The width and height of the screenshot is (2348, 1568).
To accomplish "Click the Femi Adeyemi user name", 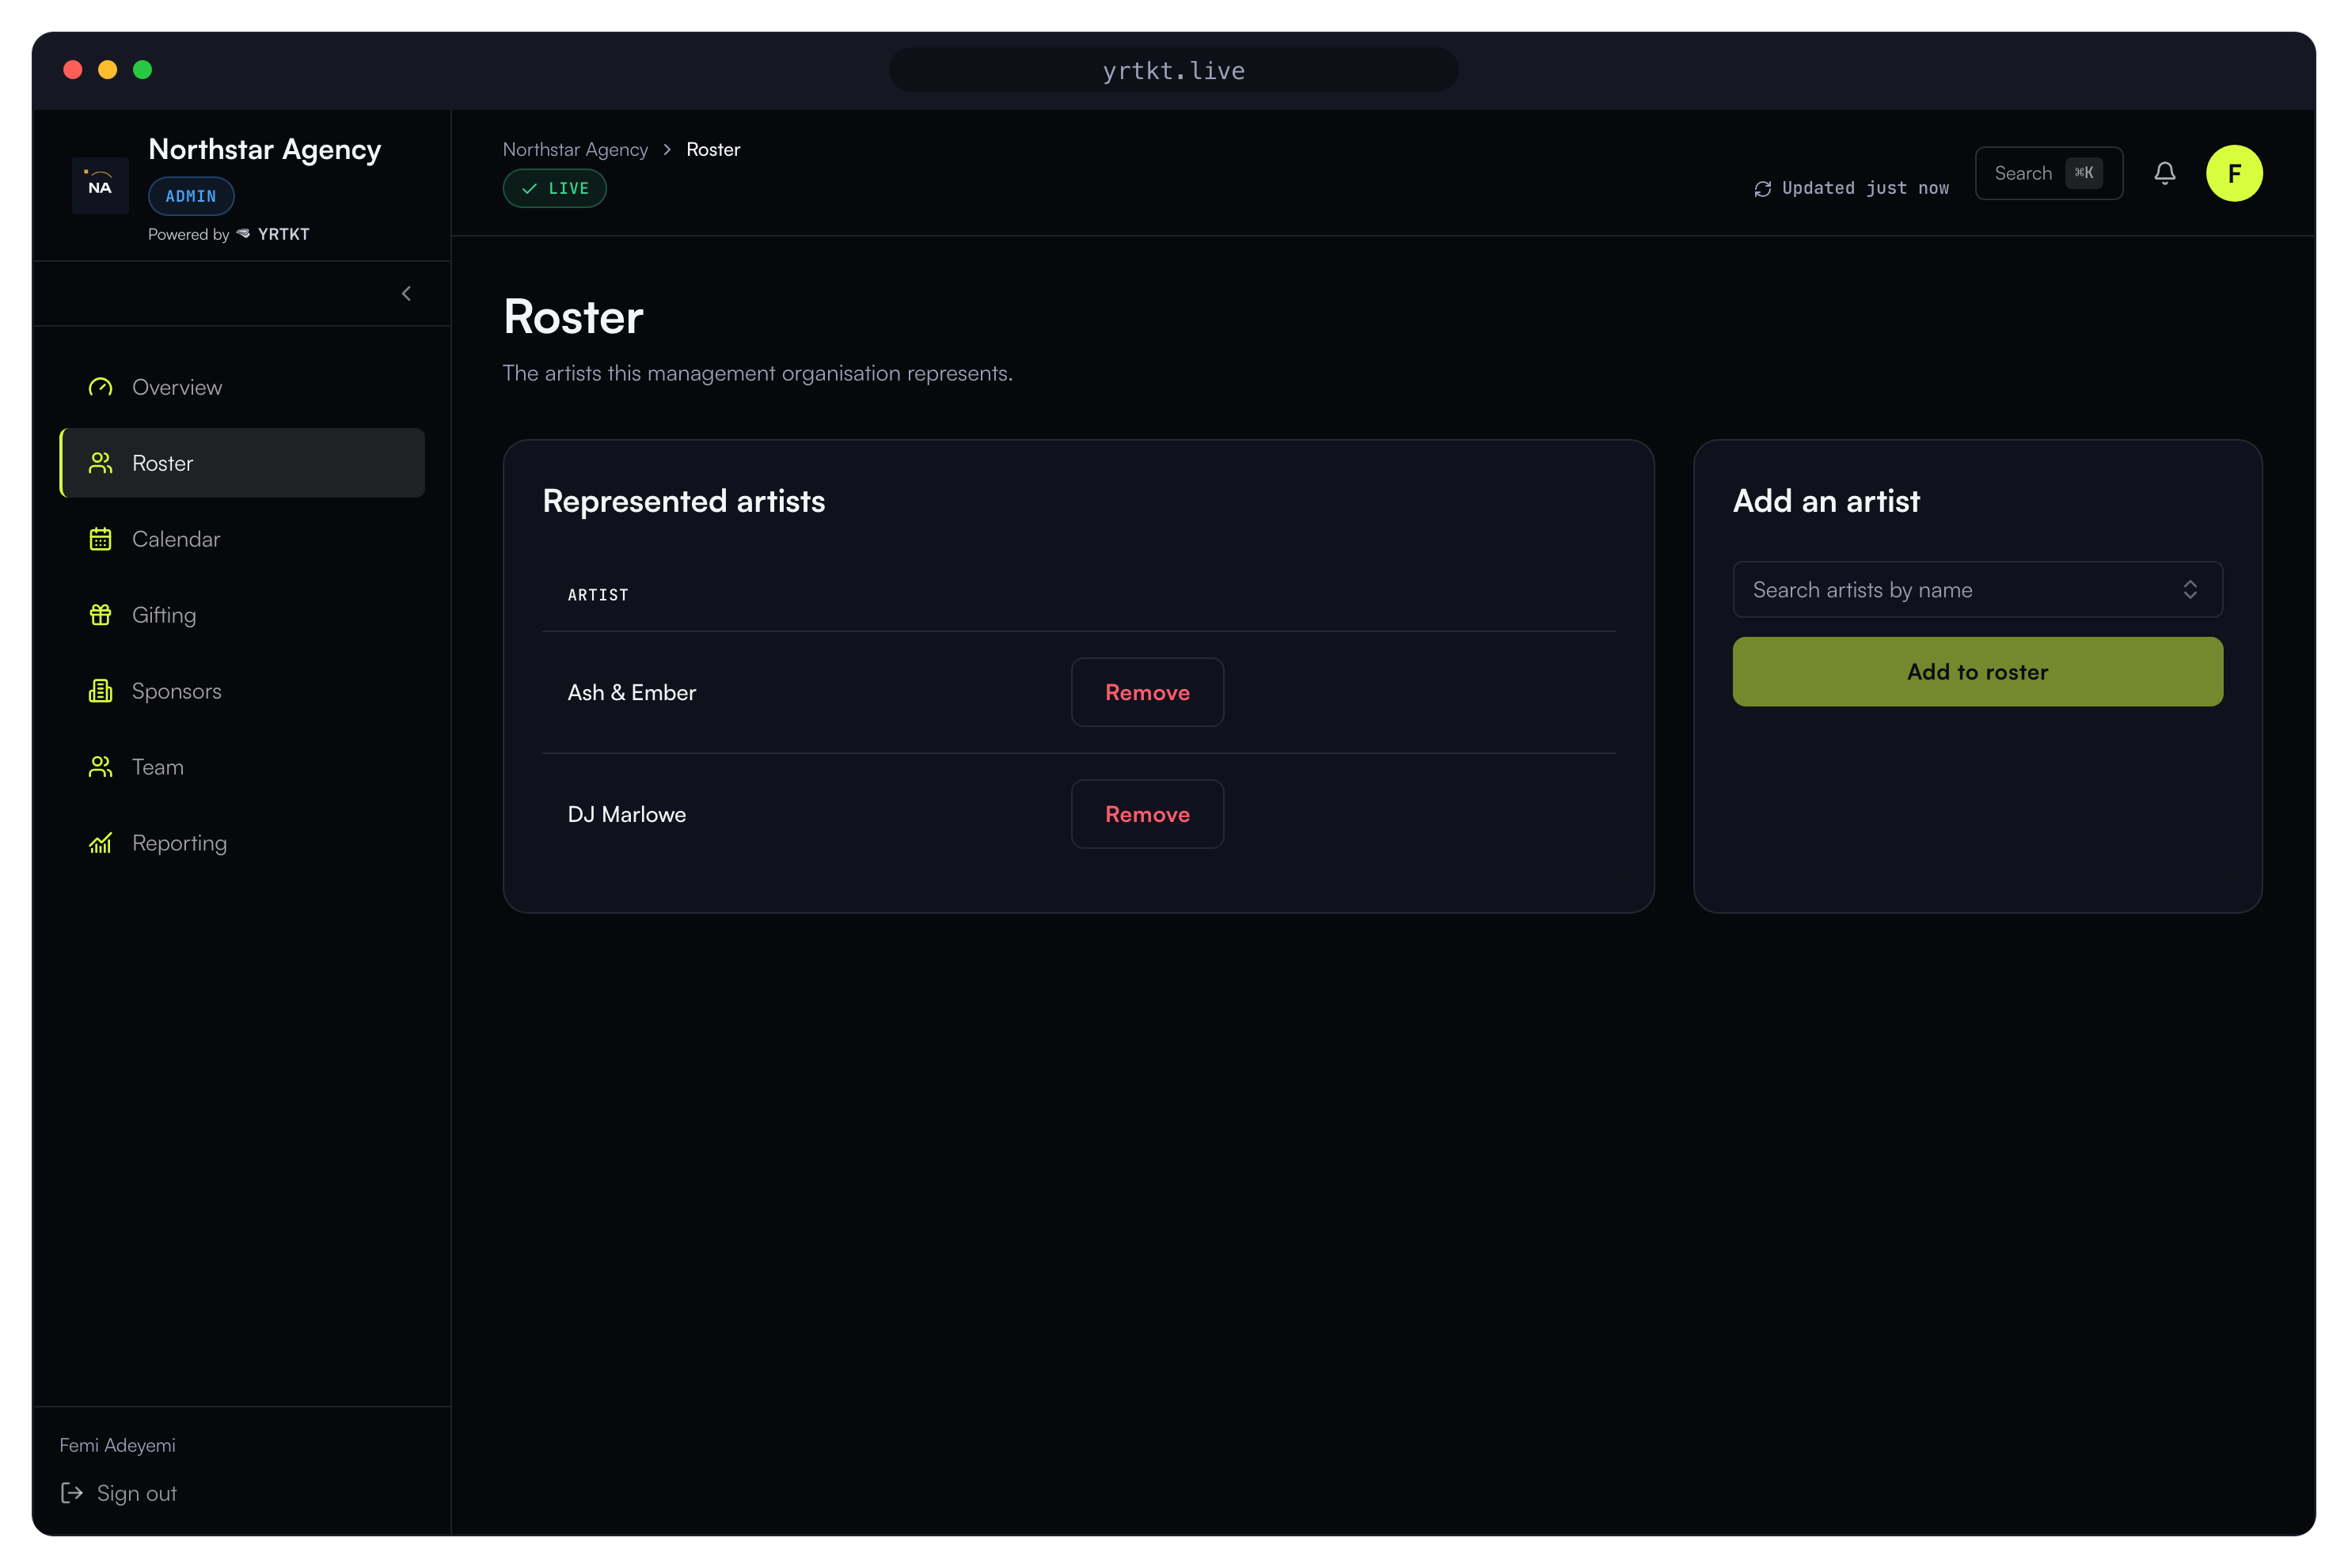I will pos(117,1445).
